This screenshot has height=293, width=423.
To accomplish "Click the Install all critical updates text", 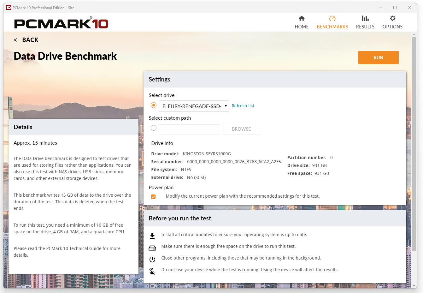I will click(x=234, y=235).
